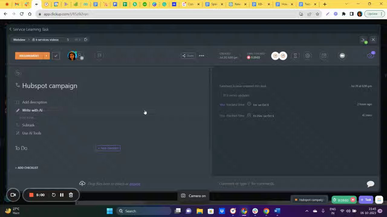Click the Share button
The width and height of the screenshot is (387, 217).
click(x=188, y=55)
